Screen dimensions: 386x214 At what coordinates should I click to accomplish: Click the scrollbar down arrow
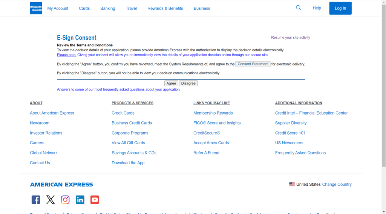(x=384, y=212)
